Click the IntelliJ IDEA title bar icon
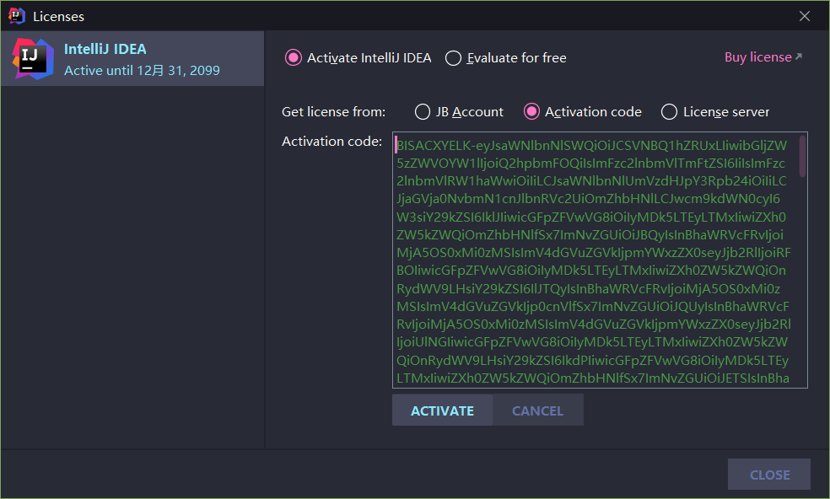830x499 pixels. (16, 16)
